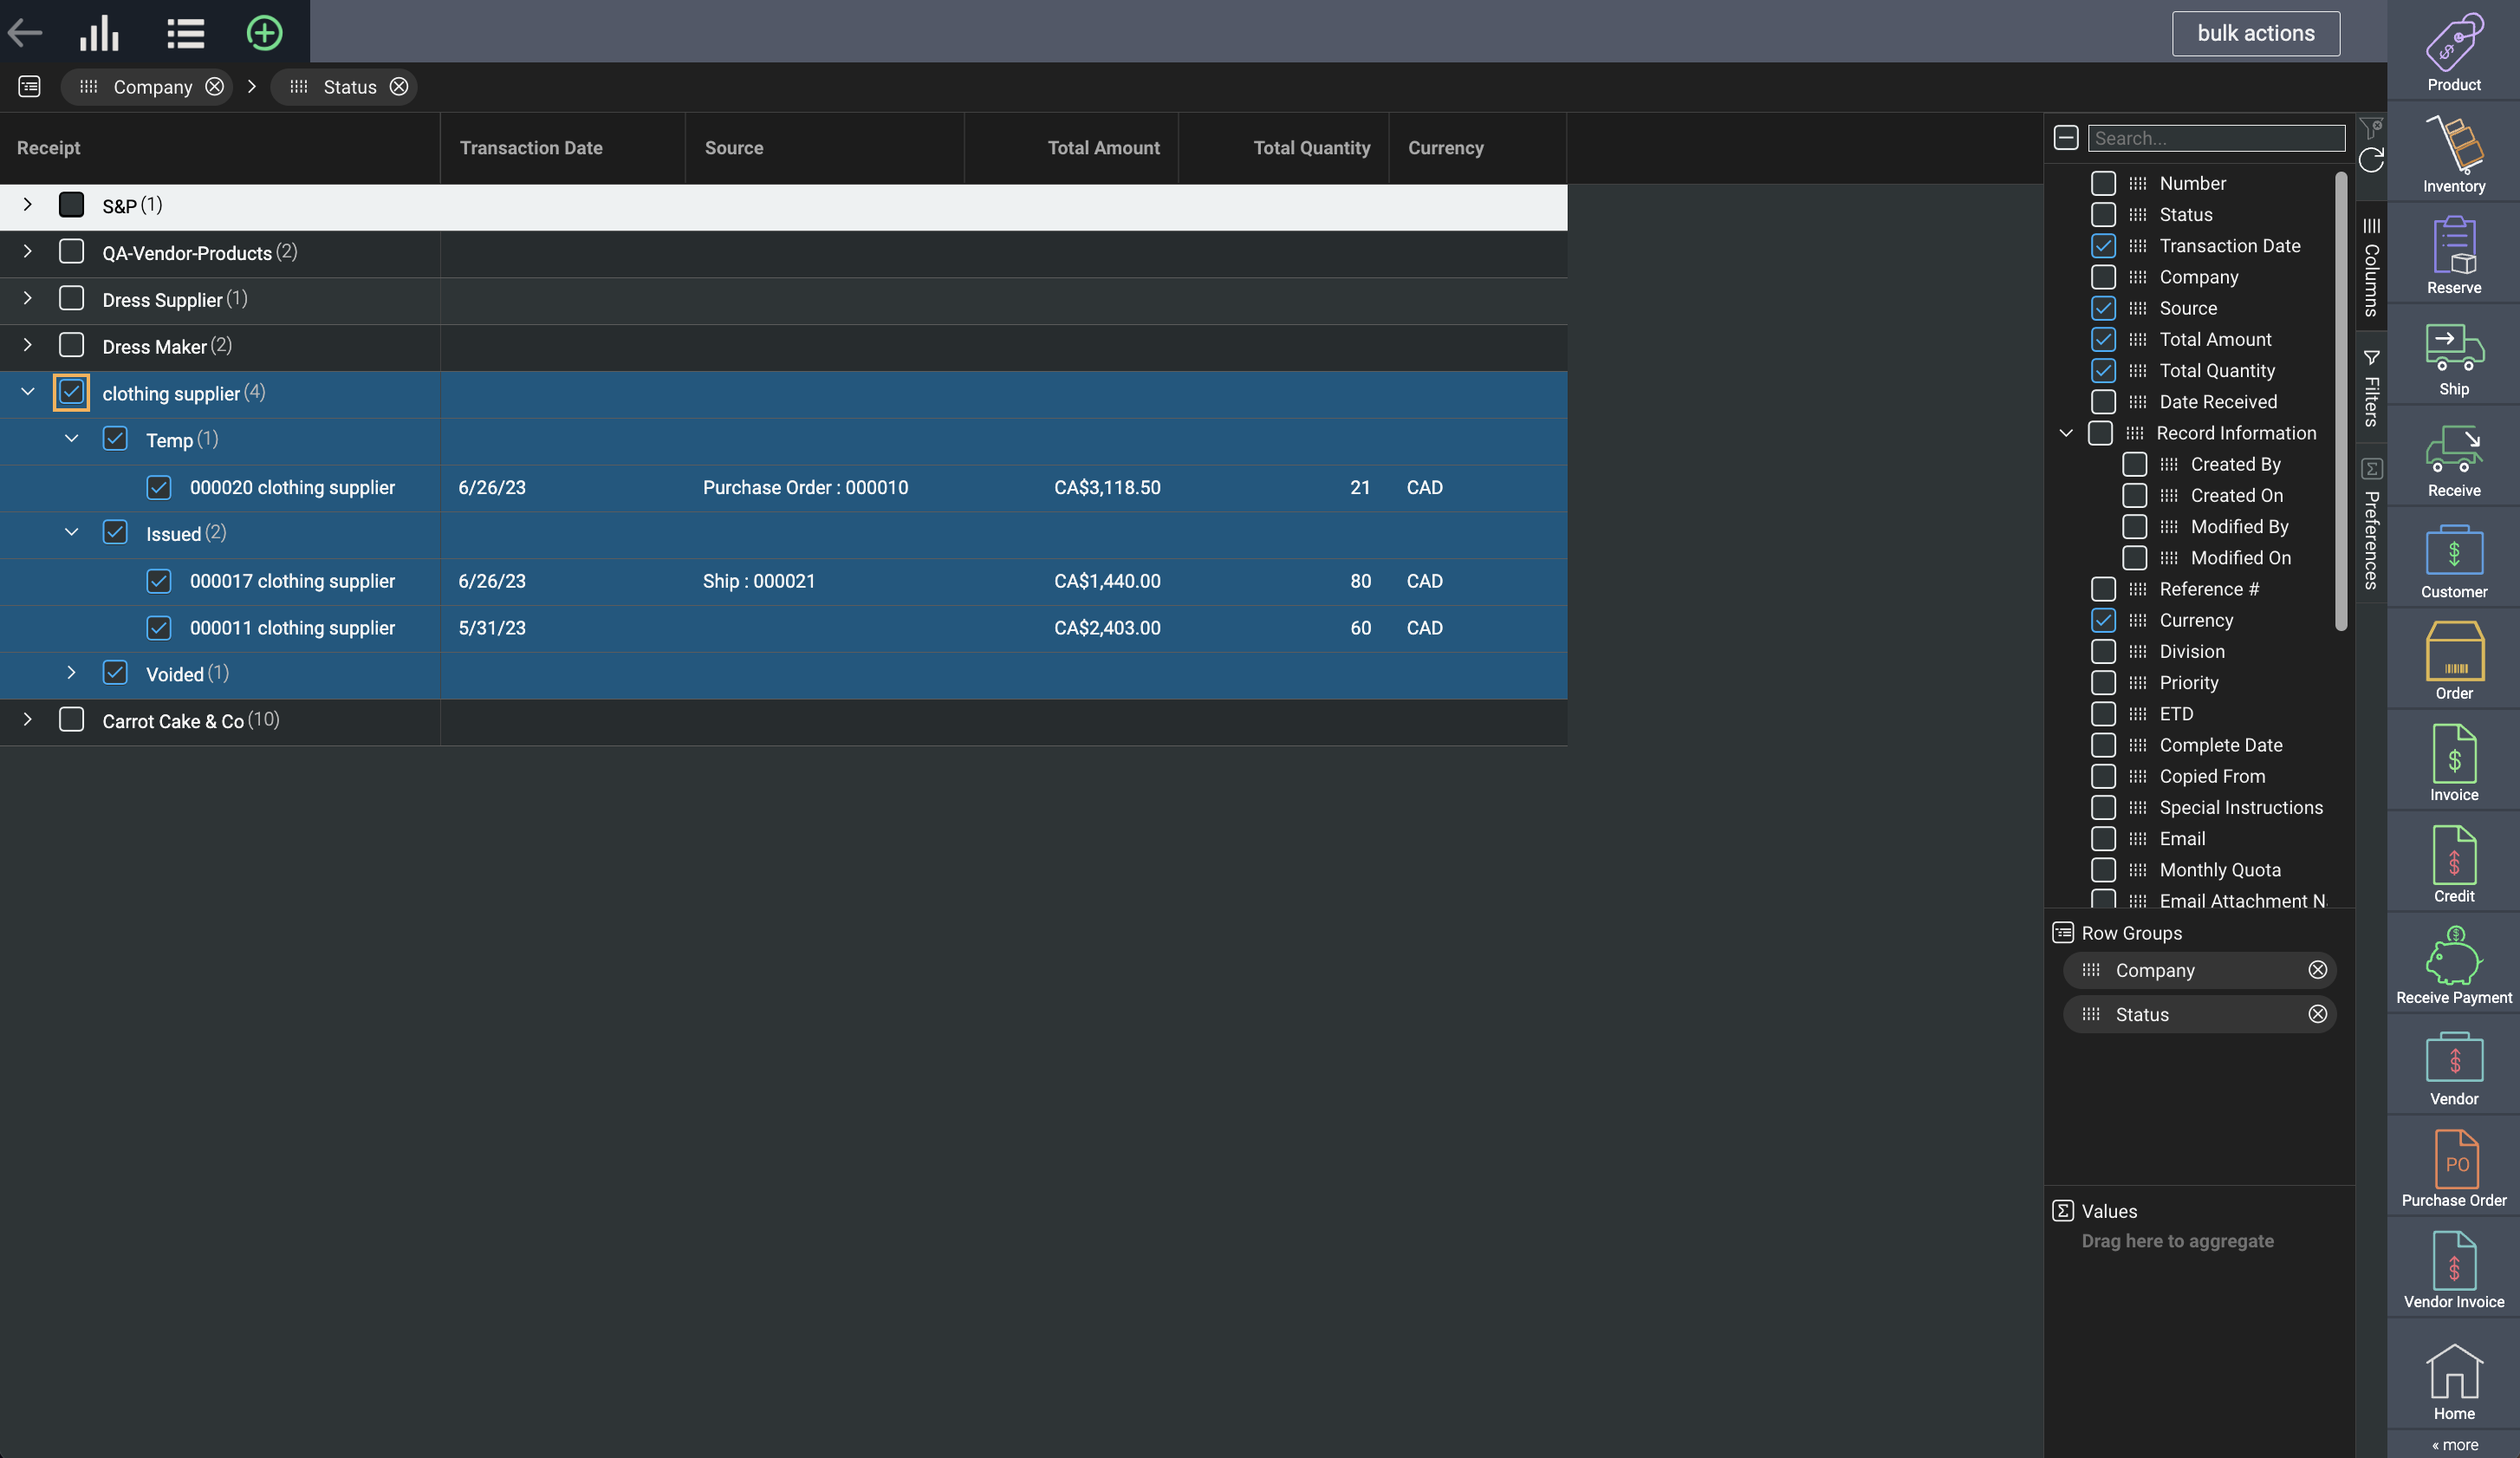Click the back arrow icon
The image size is (2520, 1458).
click(x=25, y=33)
